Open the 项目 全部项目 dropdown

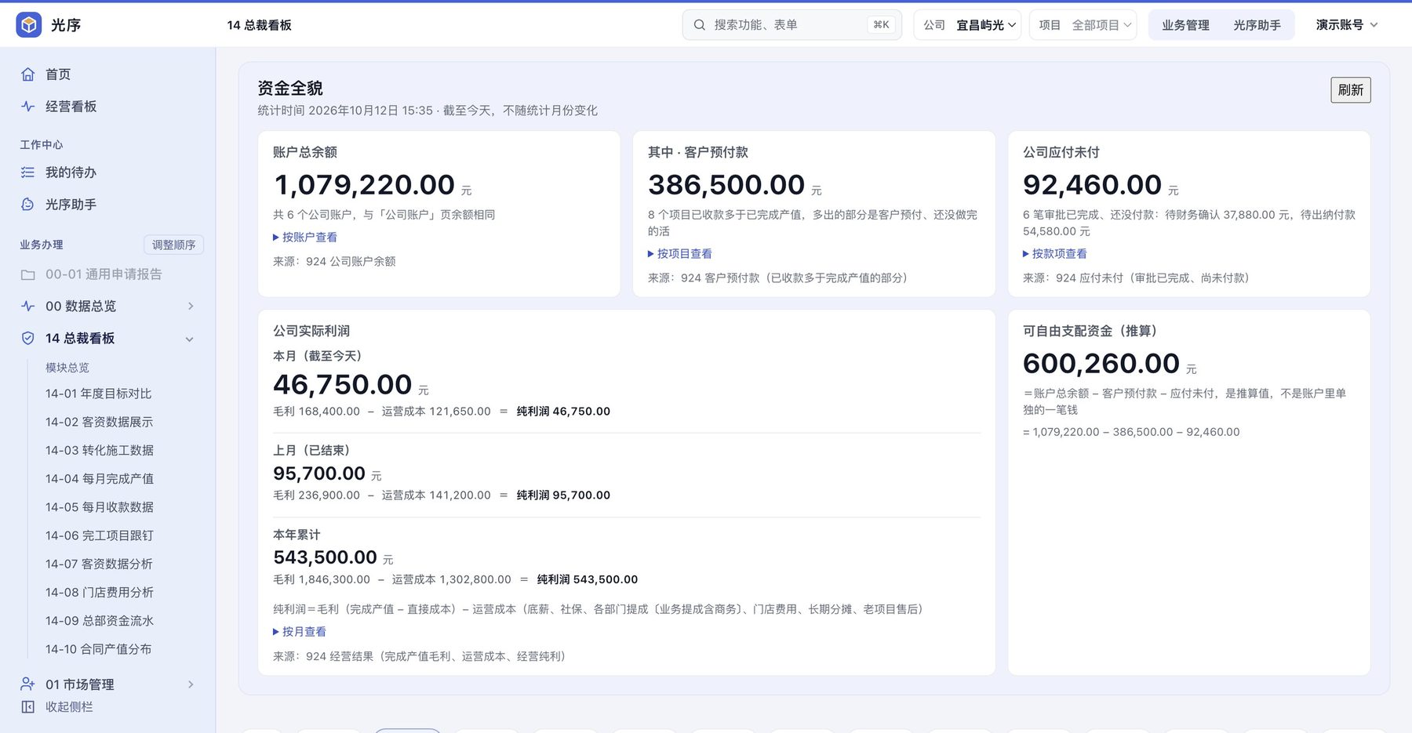[x=1083, y=25]
